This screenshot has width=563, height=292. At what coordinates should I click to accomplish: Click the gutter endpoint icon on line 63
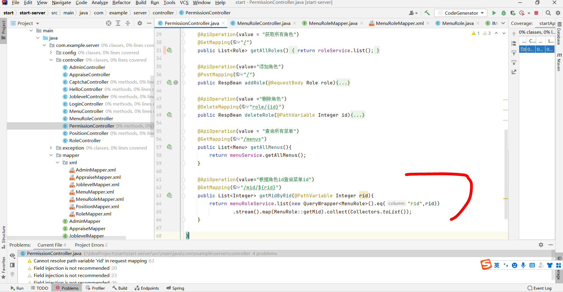click(x=169, y=196)
